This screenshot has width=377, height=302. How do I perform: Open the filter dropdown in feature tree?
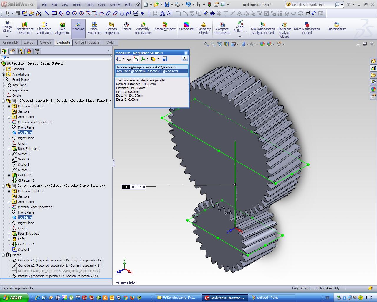click(6, 58)
